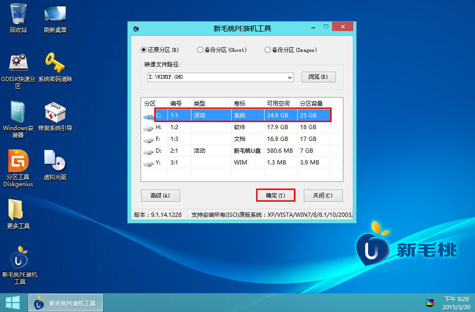Click the 新毛桃PE装机工具 taskbar item

66,303
